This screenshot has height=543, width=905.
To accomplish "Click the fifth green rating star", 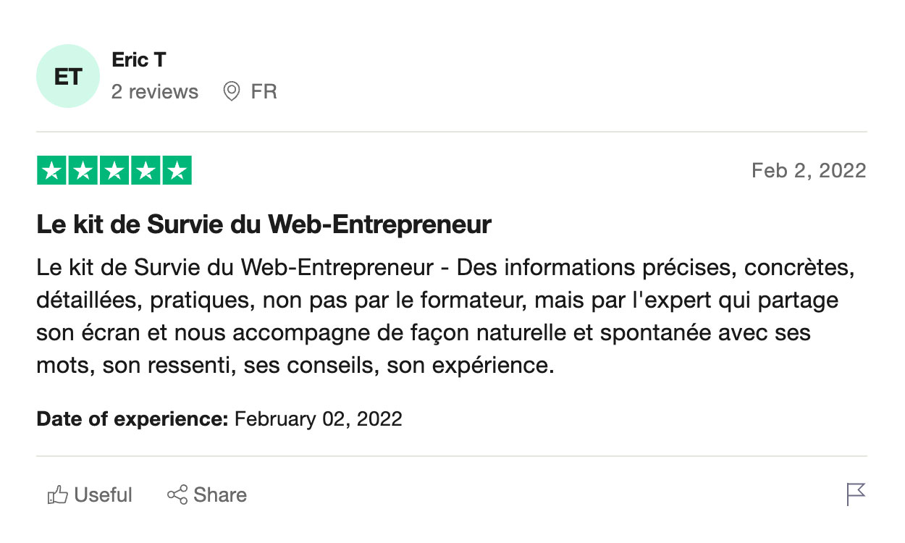I will click(x=177, y=171).
